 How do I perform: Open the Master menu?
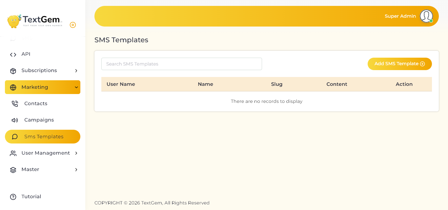[x=43, y=169]
